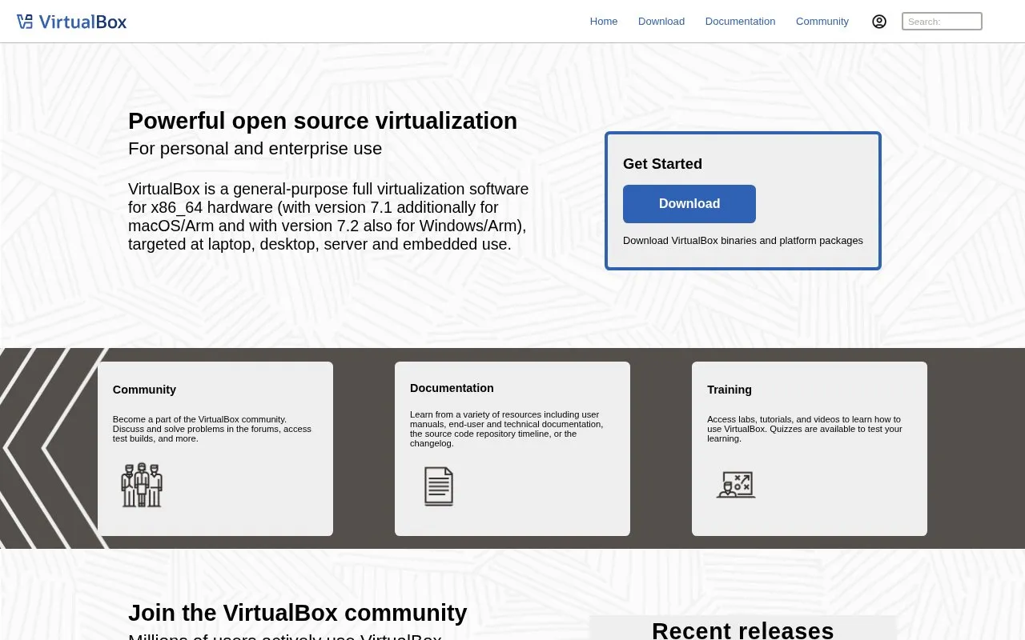
Task: Click 'Join the VirtualBox community' heading
Action: tap(297, 613)
